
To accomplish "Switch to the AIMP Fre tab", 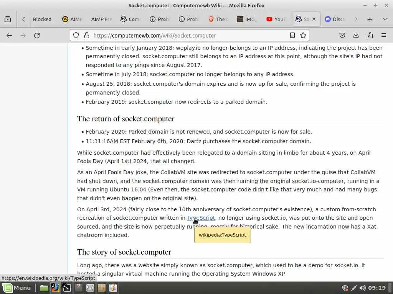I will (x=101, y=19).
